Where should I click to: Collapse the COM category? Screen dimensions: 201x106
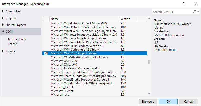click(x=3, y=32)
